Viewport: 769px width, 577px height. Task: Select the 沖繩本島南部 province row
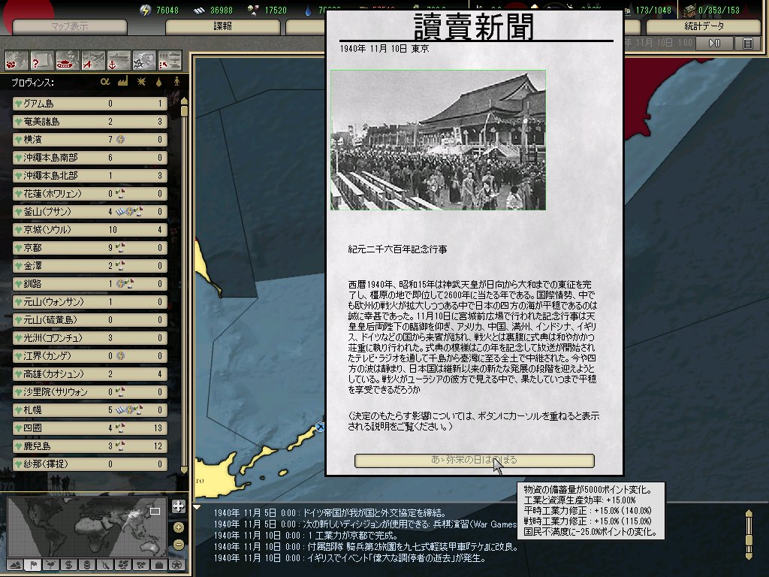[90, 158]
